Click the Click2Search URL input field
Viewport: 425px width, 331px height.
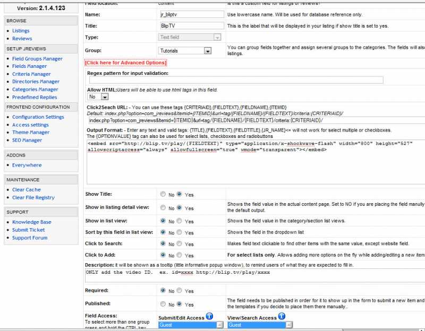point(257,120)
